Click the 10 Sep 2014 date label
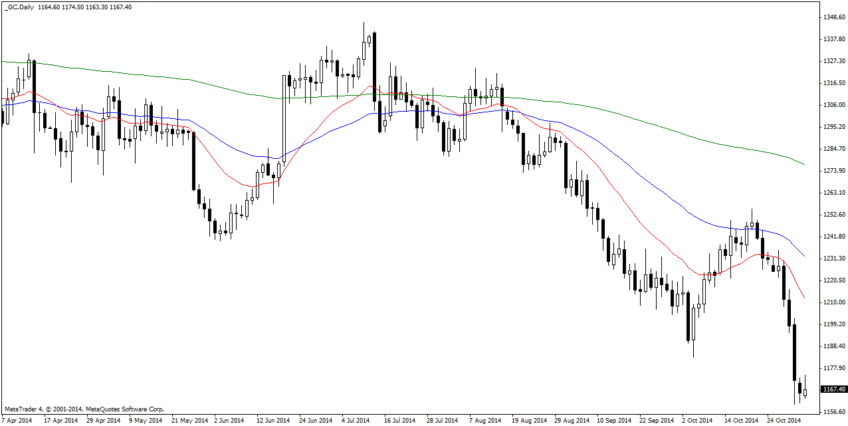This screenshot has height=426, width=848. pos(614,420)
